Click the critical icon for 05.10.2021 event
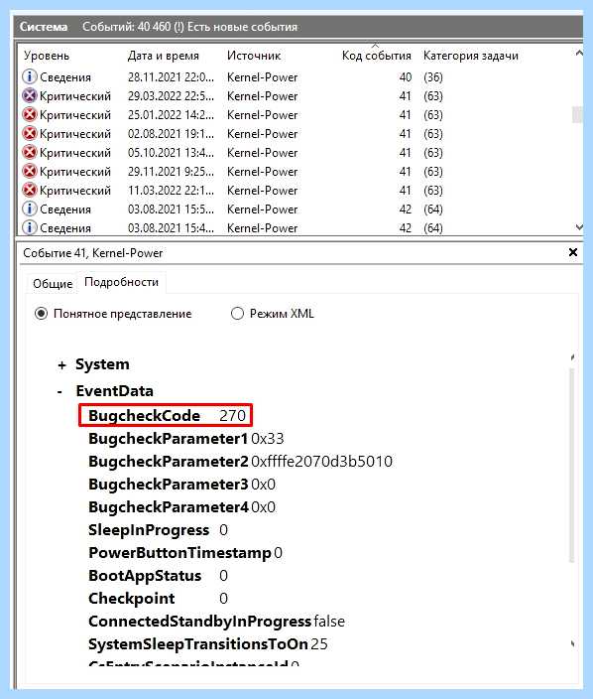The height and width of the screenshot is (699, 593). [x=30, y=153]
